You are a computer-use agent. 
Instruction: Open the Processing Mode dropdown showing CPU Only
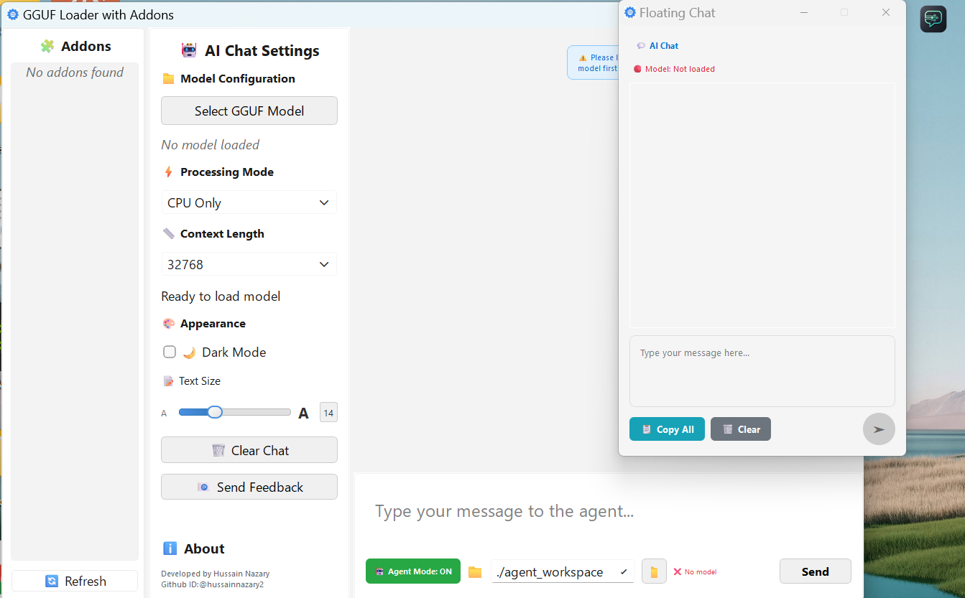(x=249, y=202)
